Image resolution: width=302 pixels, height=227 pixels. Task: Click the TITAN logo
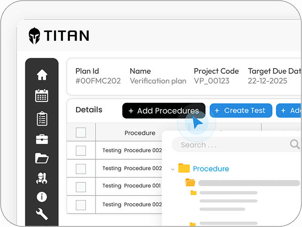[x=59, y=36]
